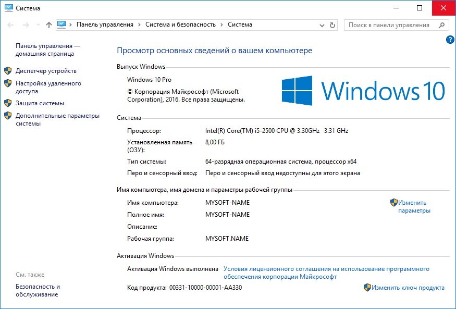This screenshot has width=456, height=309.
Task: Maximize the Система window
Action: coord(420,8)
